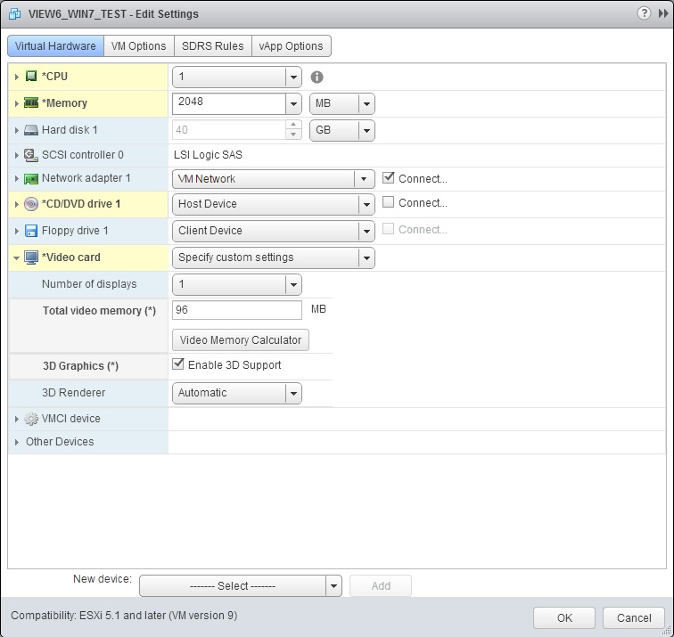Expand the CD/DVD drive 1 row
This screenshot has width=674, height=637.
click(x=16, y=204)
